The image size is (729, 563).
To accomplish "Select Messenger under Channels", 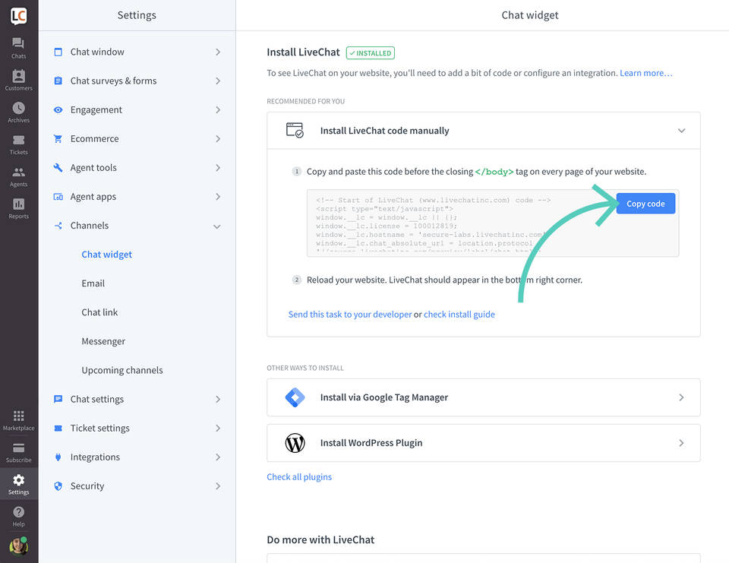I will pos(103,341).
